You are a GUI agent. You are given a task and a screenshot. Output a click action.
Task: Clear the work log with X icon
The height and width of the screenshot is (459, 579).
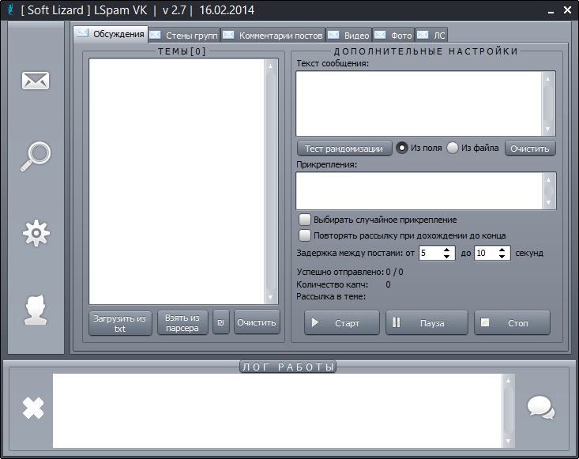(33, 408)
